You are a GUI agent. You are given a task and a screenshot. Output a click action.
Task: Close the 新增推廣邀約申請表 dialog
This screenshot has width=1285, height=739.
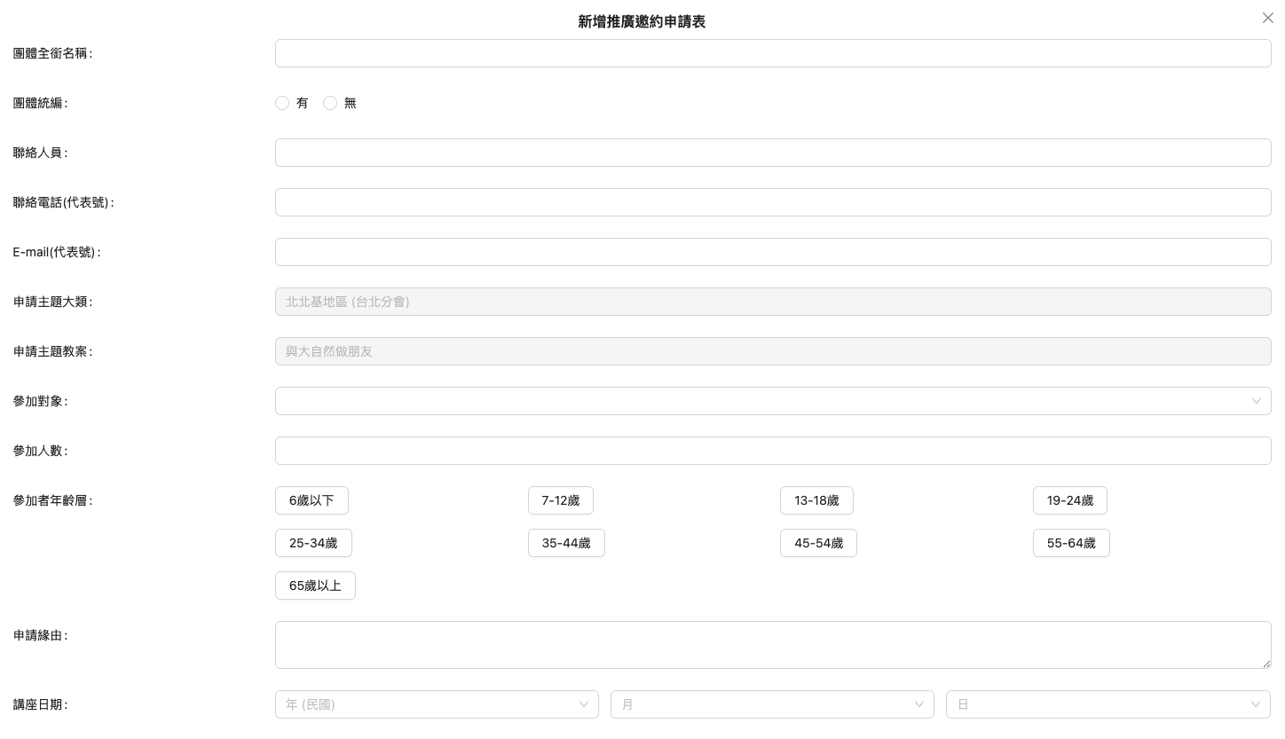pos(1267,18)
